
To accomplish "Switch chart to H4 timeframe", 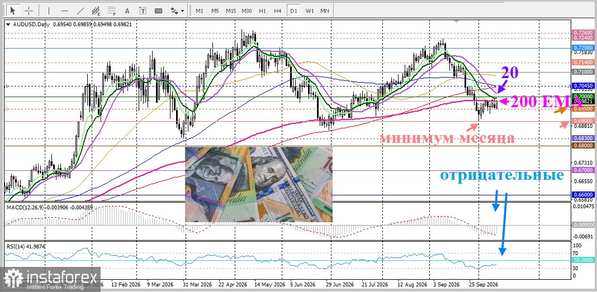I will click(x=278, y=11).
